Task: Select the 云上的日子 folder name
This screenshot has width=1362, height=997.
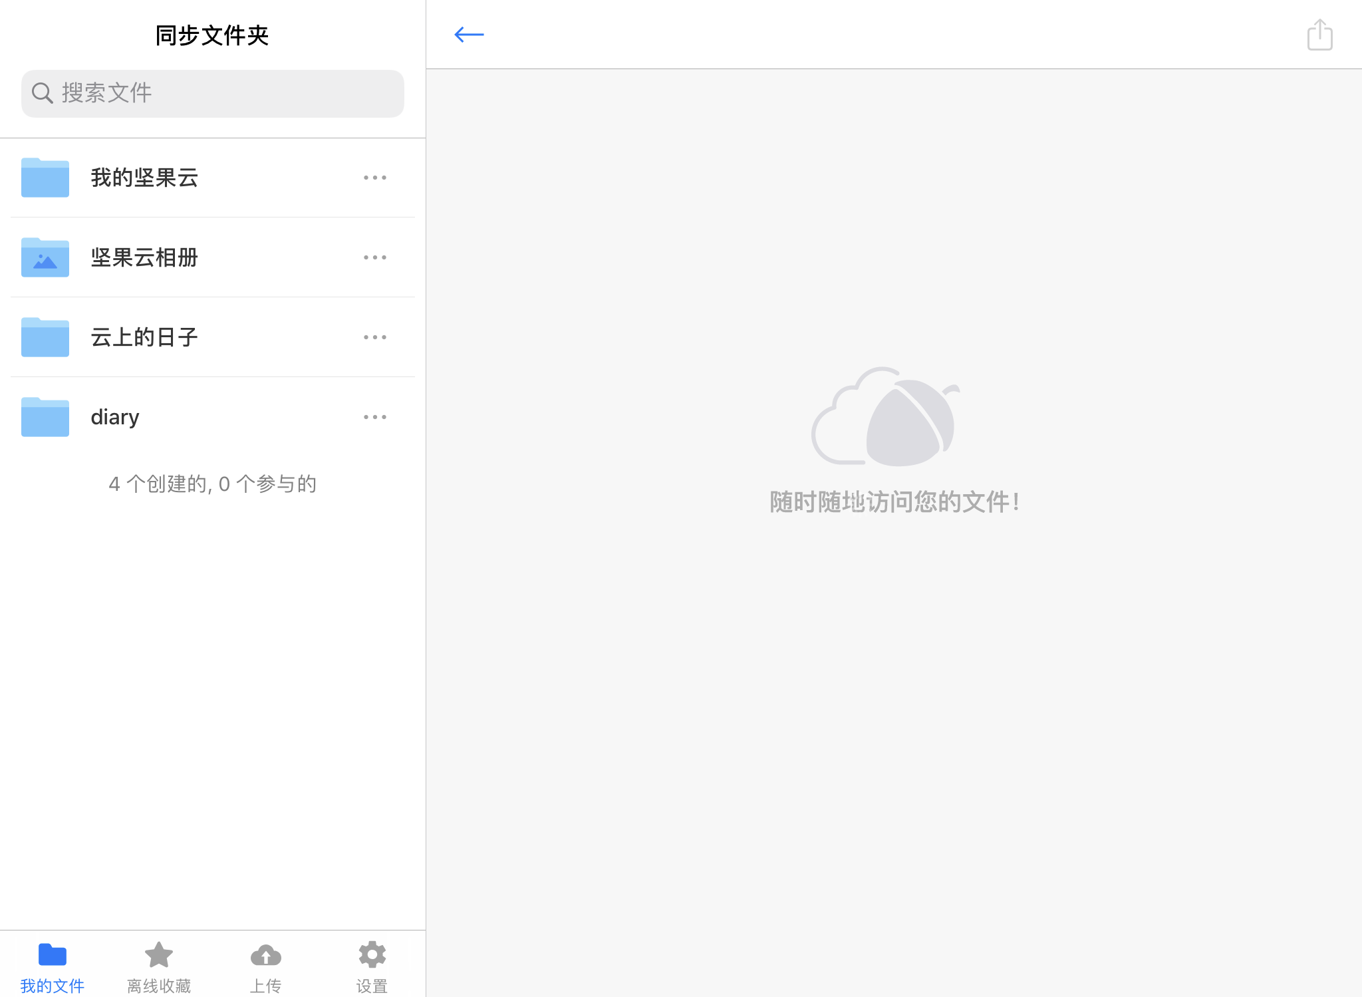Action: point(144,337)
